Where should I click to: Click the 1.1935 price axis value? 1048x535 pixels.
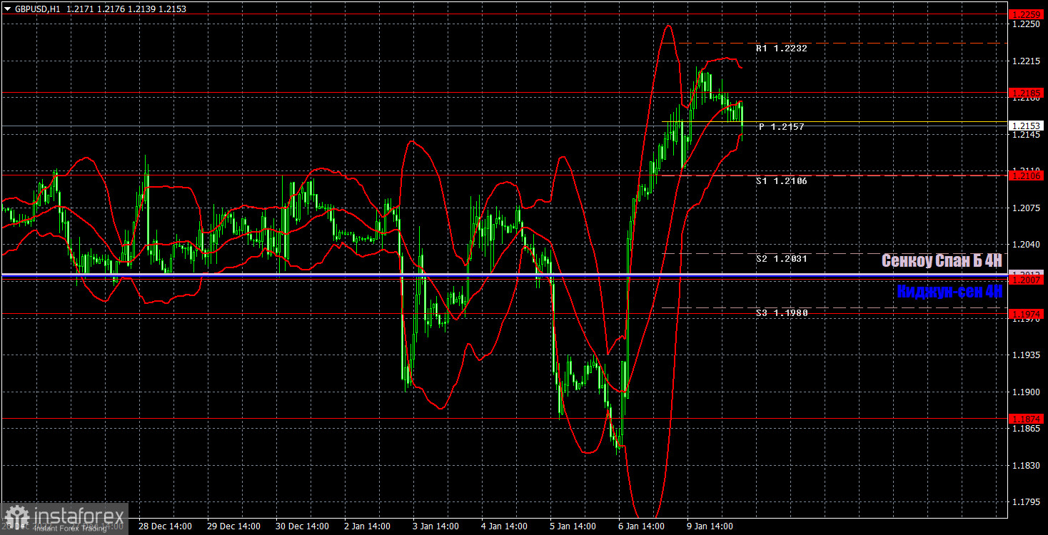(1025, 355)
